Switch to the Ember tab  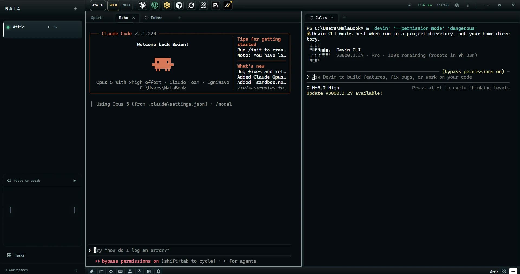(x=154, y=18)
